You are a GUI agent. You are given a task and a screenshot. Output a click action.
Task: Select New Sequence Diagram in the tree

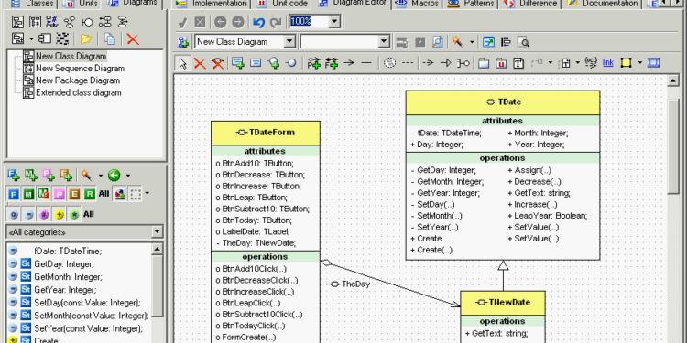80,69
